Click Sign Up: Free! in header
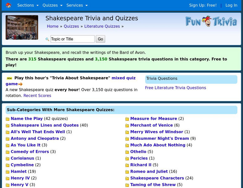This screenshot has height=188, width=243. (203, 5)
